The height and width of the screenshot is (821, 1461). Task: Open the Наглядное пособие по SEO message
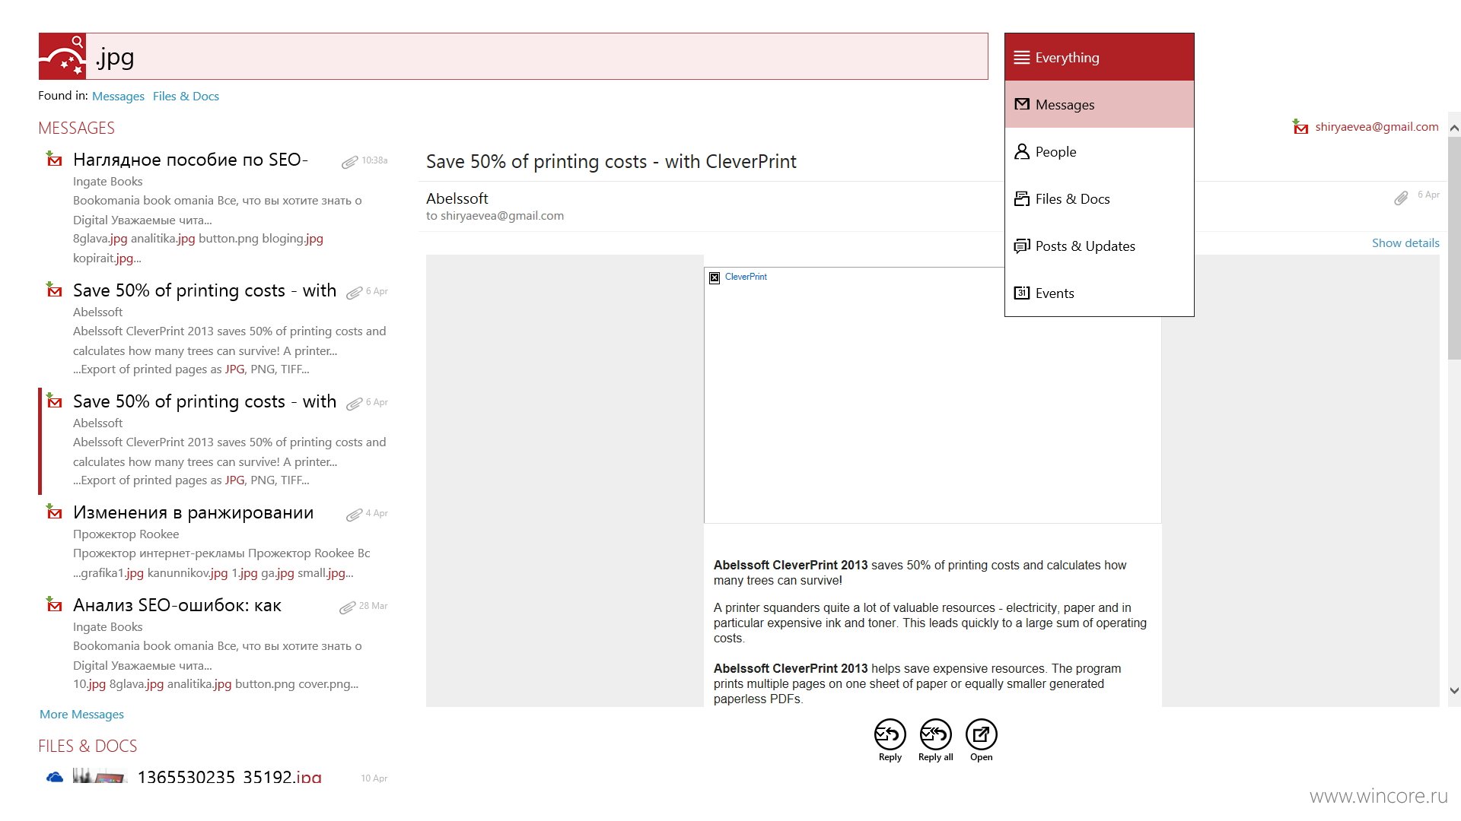click(x=215, y=208)
